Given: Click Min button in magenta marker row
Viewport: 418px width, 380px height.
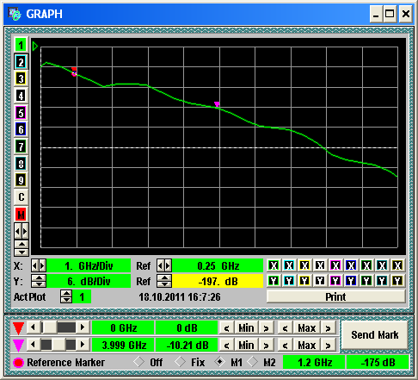Looking at the screenshot, I should (246, 346).
